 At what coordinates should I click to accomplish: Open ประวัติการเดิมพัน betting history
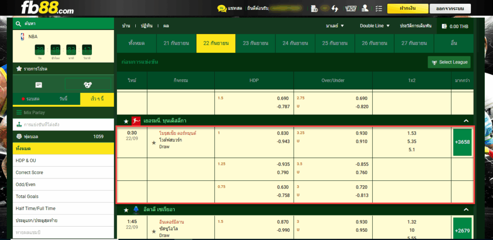(x=415, y=26)
